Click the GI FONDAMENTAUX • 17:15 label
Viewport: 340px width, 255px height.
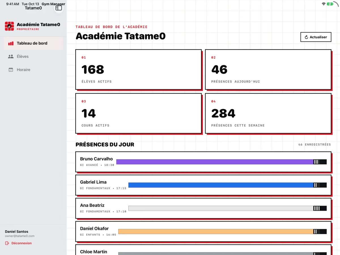pos(103,188)
